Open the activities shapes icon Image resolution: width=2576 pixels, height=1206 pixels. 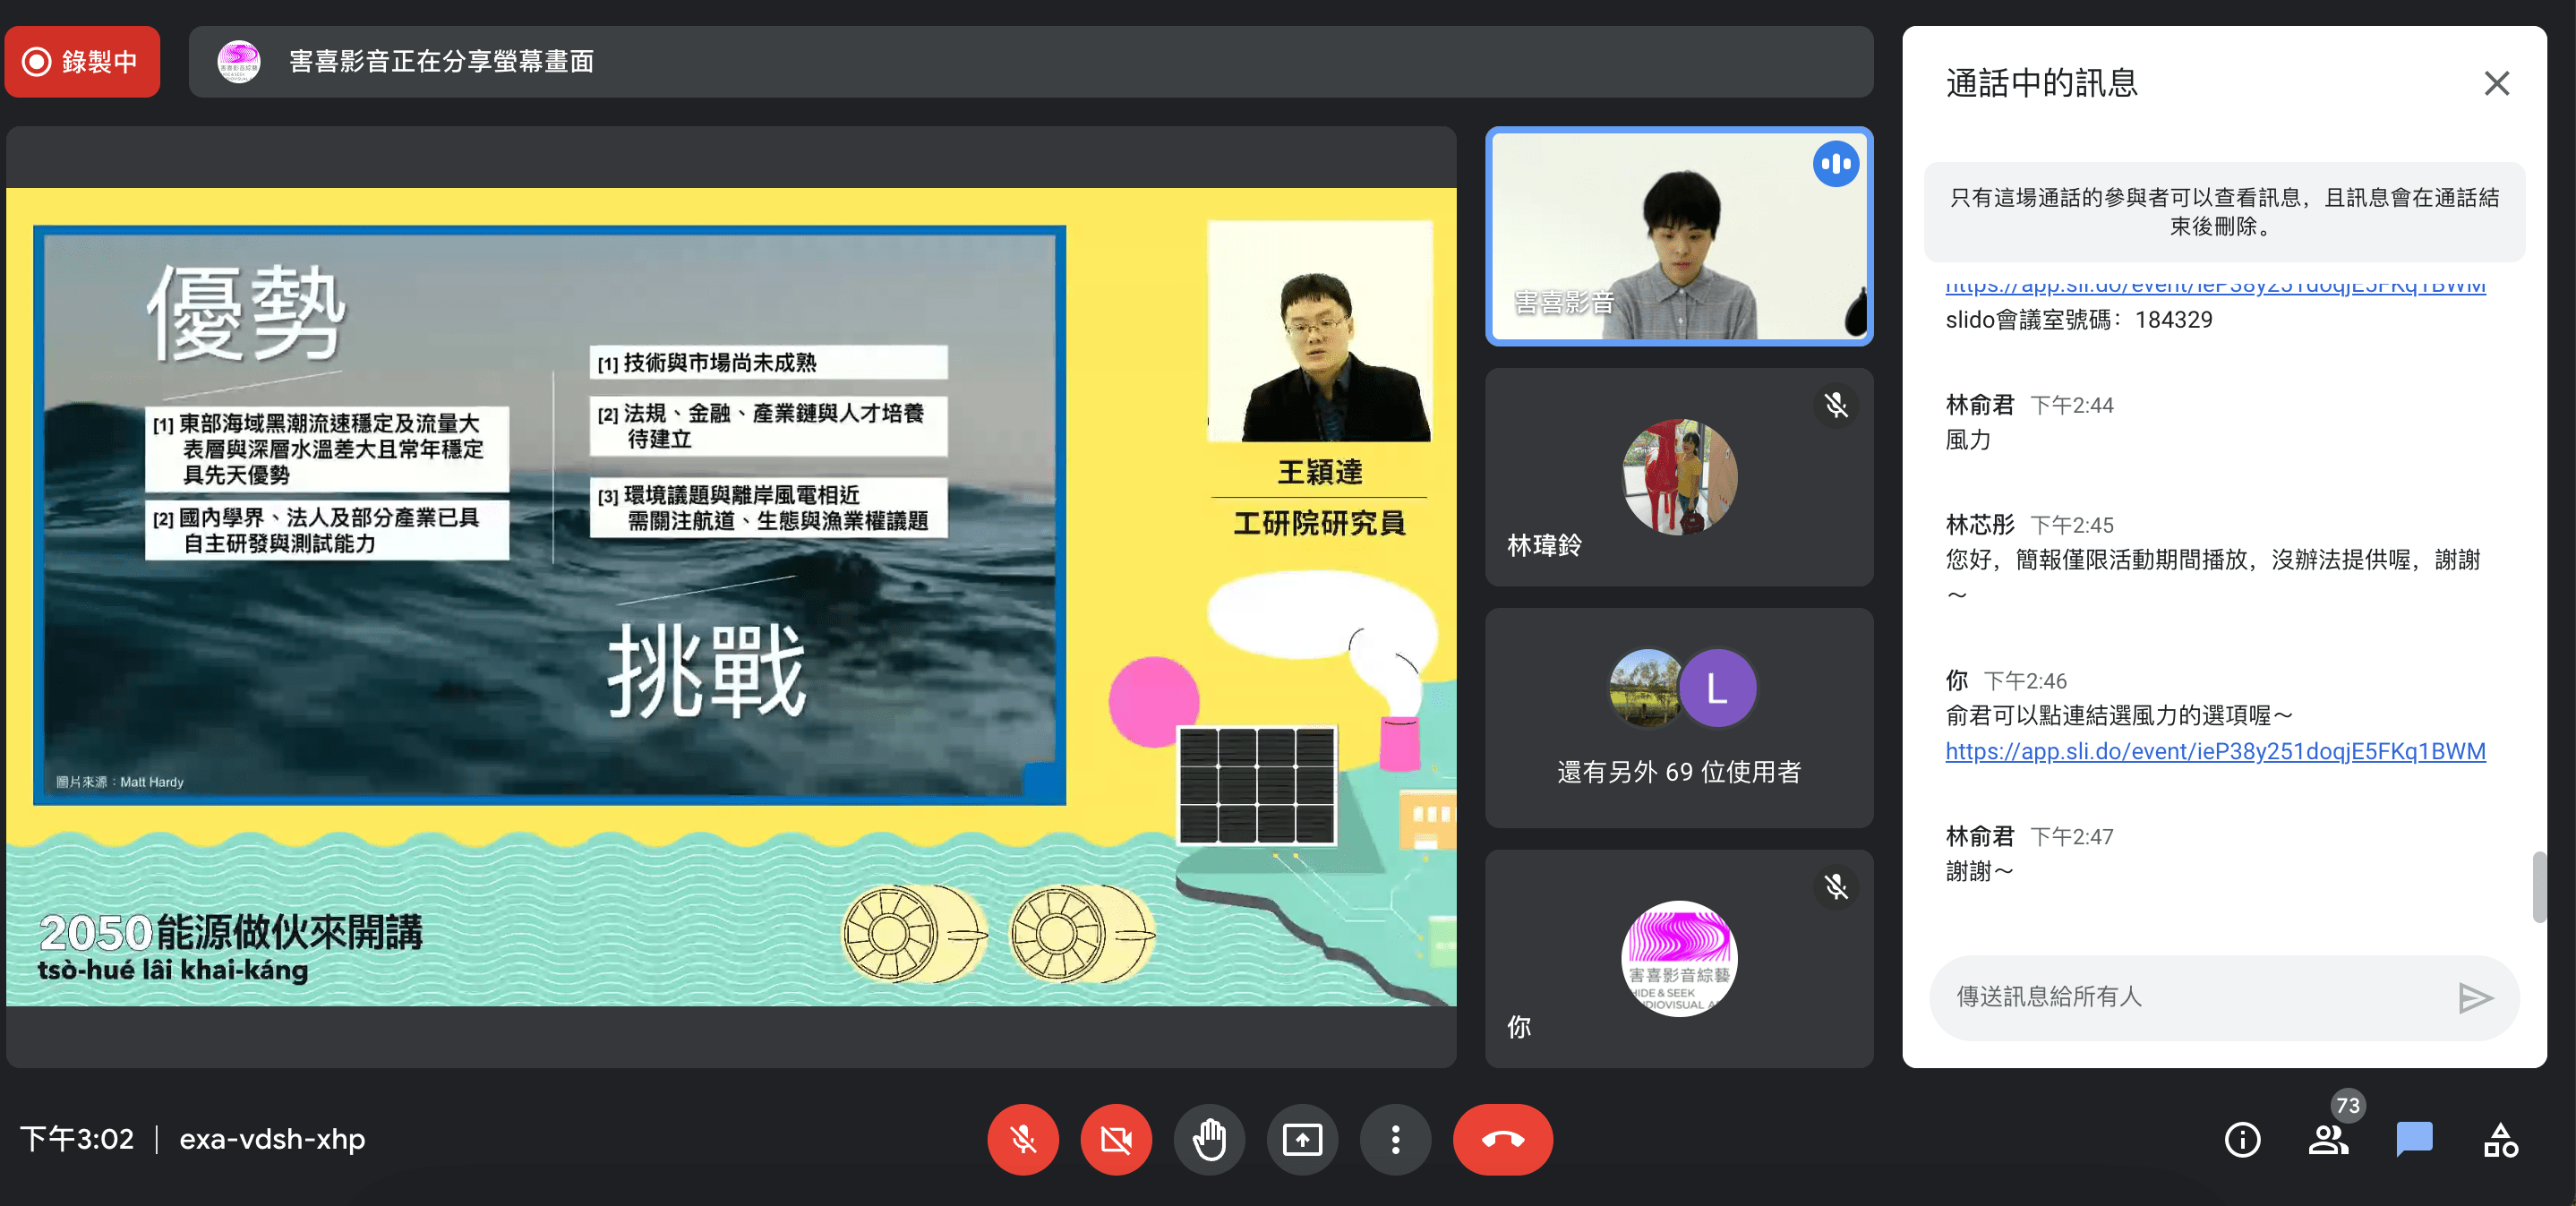[x=2499, y=1139]
